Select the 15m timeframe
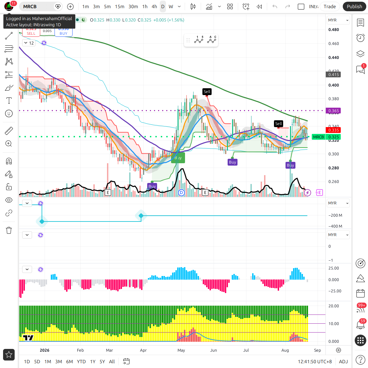Screen dimensions: 368x368 (x=120, y=6)
